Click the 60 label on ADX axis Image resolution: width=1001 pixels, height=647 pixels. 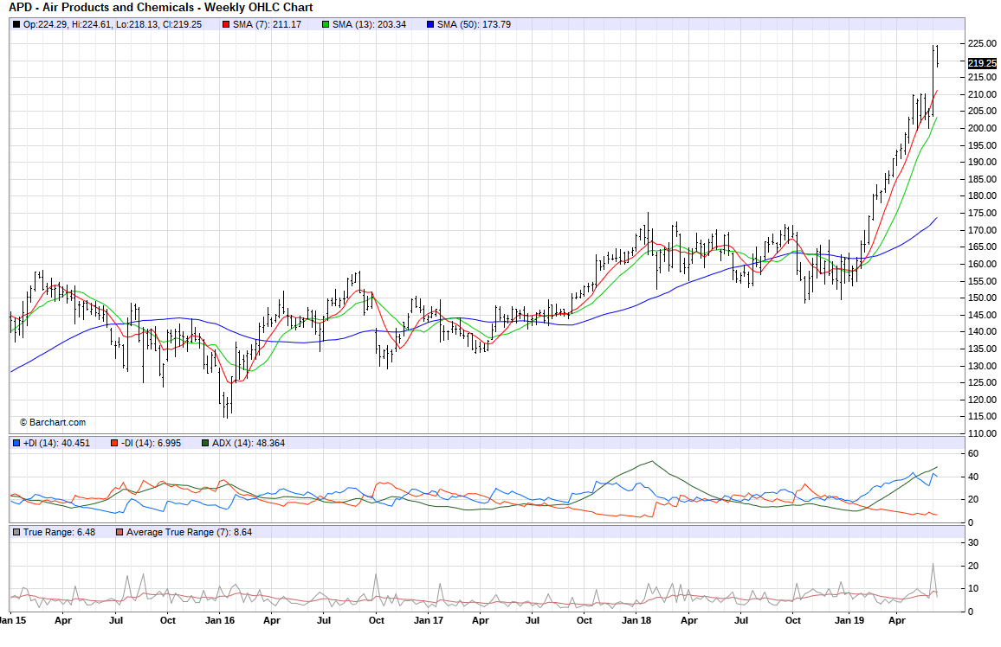pos(973,454)
